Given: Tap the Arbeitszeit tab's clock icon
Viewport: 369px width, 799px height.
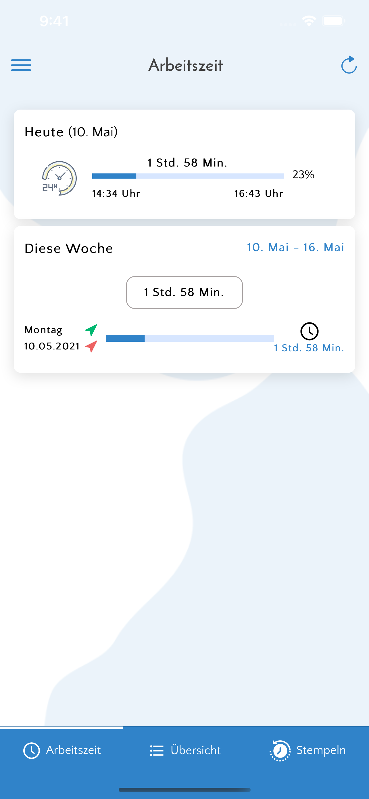Looking at the screenshot, I should pos(32,751).
